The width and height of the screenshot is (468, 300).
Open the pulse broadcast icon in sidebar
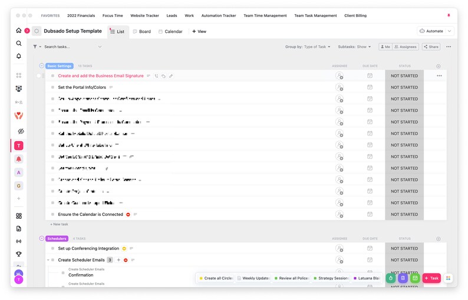click(x=18, y=241)
